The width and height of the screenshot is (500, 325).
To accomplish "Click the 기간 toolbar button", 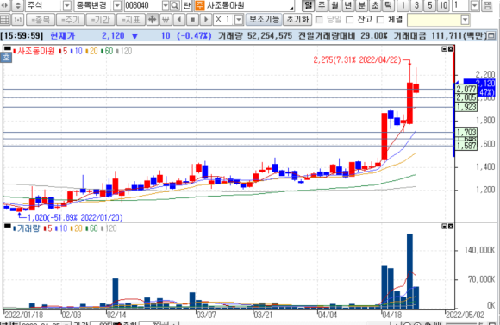I will tap(101, 20).
